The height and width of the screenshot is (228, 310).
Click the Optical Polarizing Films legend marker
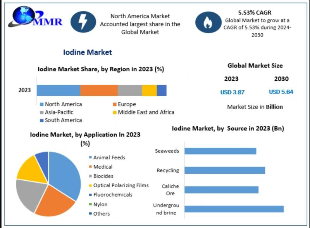point(90,185)
